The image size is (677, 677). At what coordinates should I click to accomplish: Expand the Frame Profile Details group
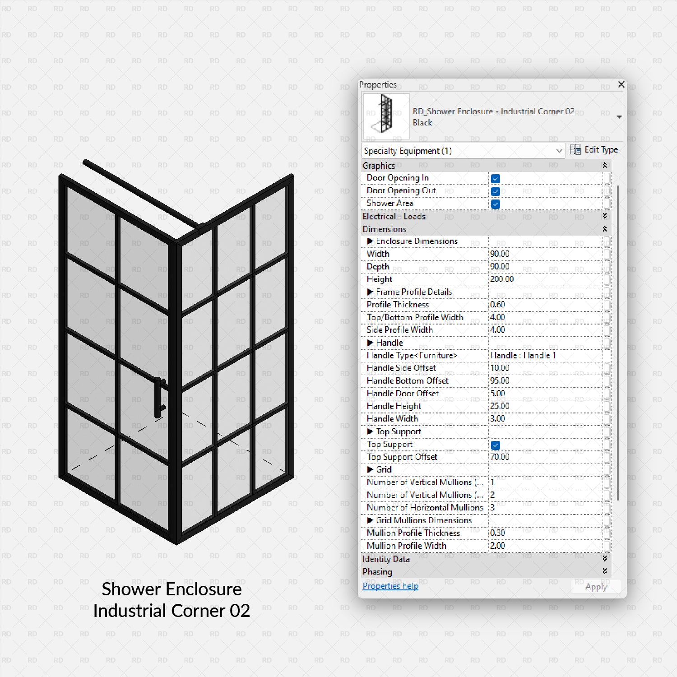pos(370,292)
